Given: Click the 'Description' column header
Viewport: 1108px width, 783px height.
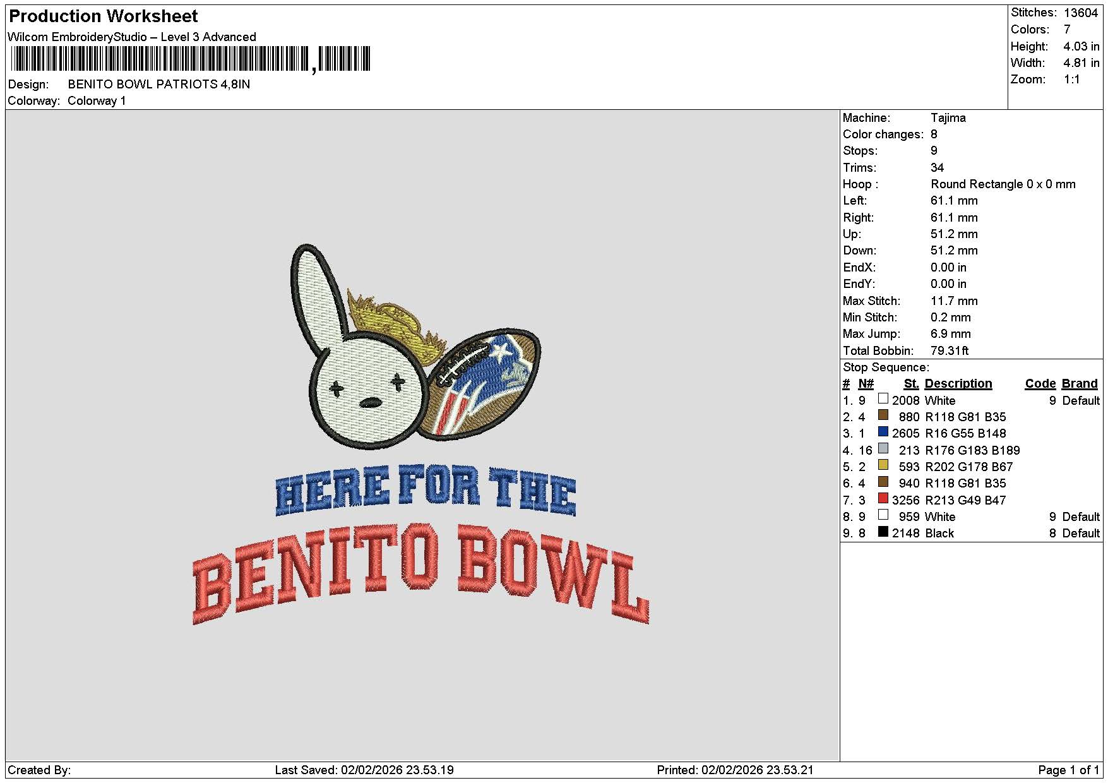Looking at the screenshot, I should (x=958, y=384).
